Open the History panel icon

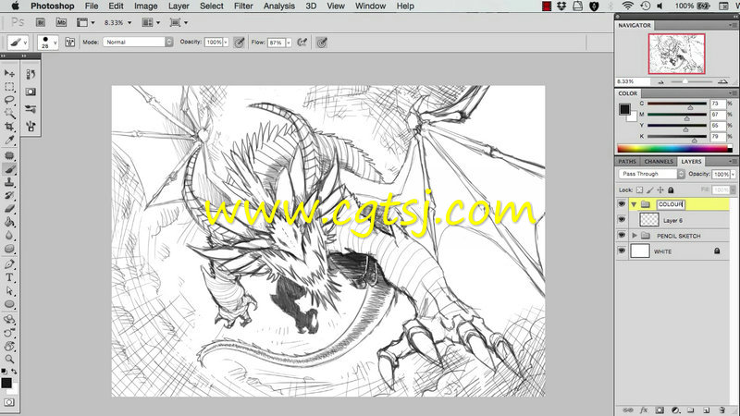pos(31,74)
